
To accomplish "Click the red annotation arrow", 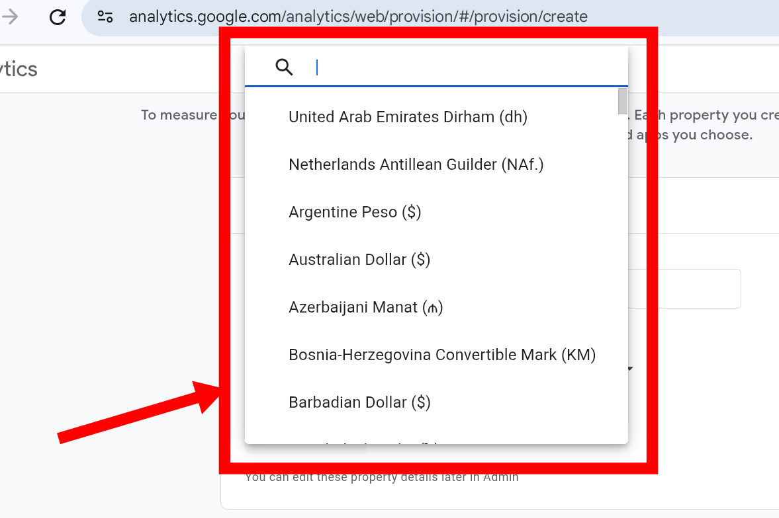I will [x=132, y=414].
